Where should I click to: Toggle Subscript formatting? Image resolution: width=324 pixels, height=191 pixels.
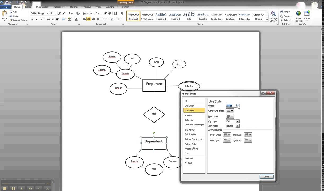click(53, 19)
